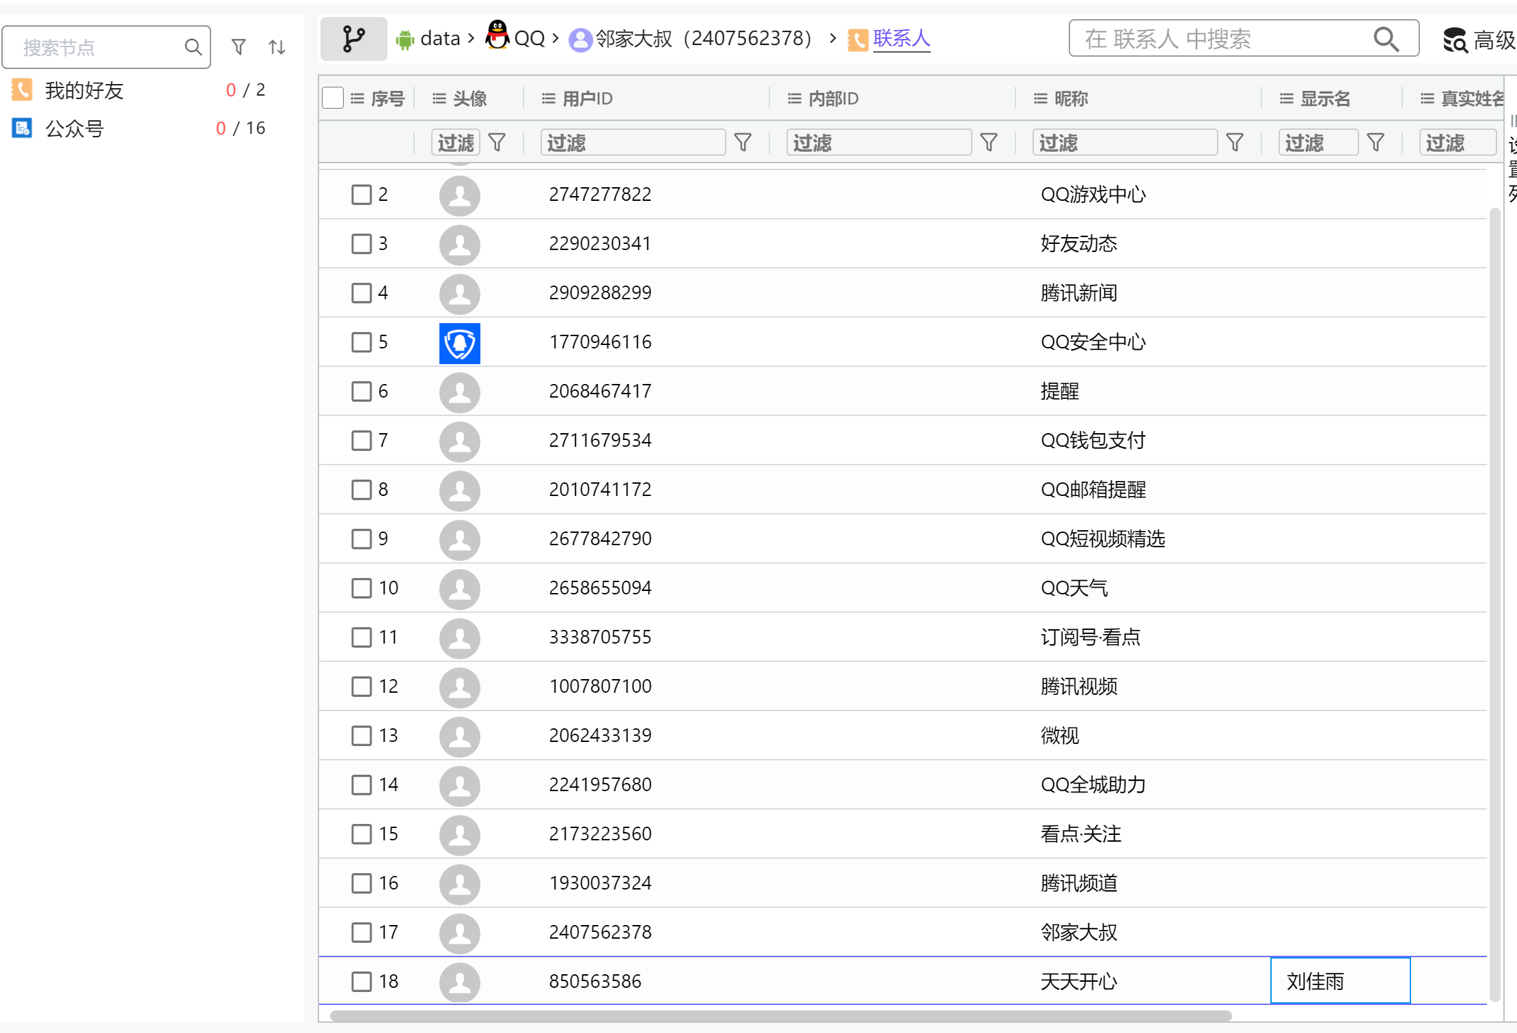Select 我的好友 in the left tree
This screenshot has width=1517, height=1033.
tap(84, 90)
